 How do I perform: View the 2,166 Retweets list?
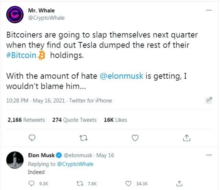point(26,120)
